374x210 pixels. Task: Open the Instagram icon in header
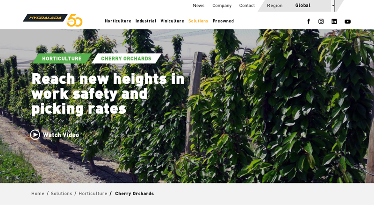tap(321, 21)
